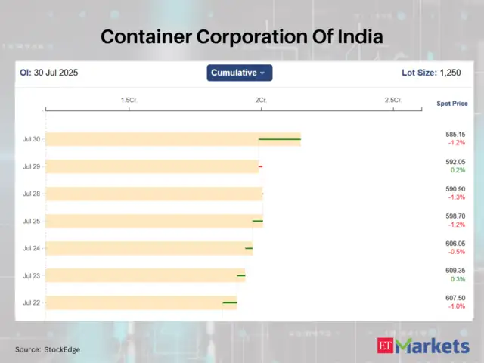Click the Jul 23 open interest bar
The width and height of the screenshot is (484, 363).
[x=144, y=275]
